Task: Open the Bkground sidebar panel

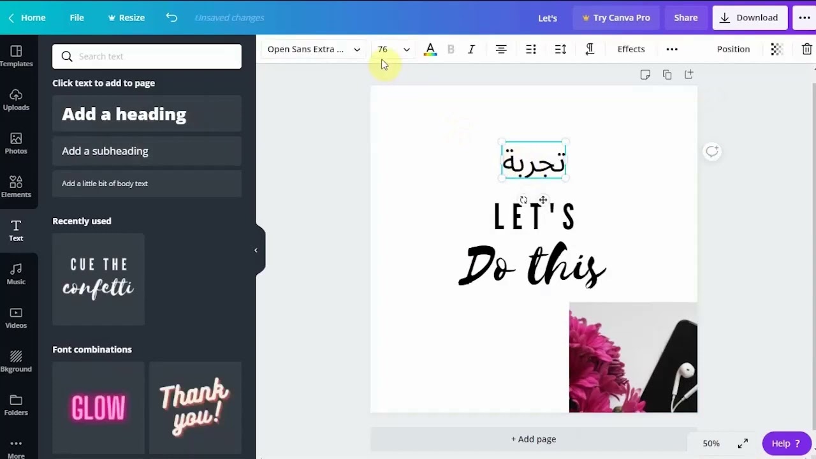Action: point(17,362)
